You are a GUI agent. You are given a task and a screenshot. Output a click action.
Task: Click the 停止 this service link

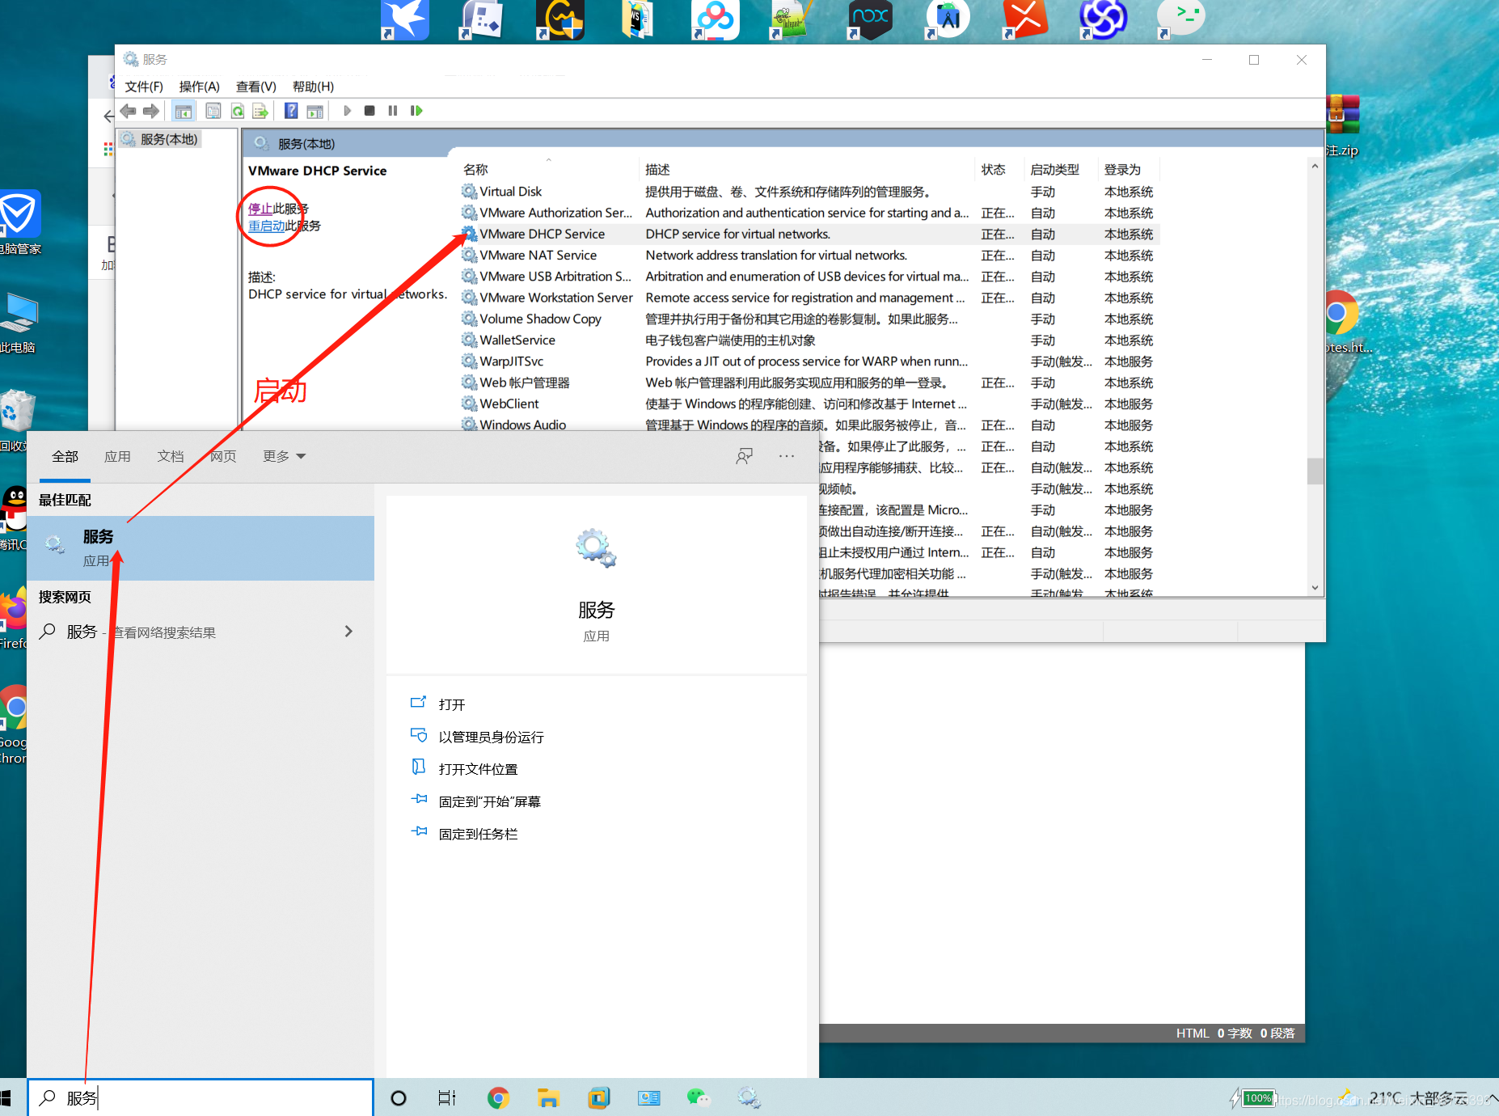pos(260,209)
